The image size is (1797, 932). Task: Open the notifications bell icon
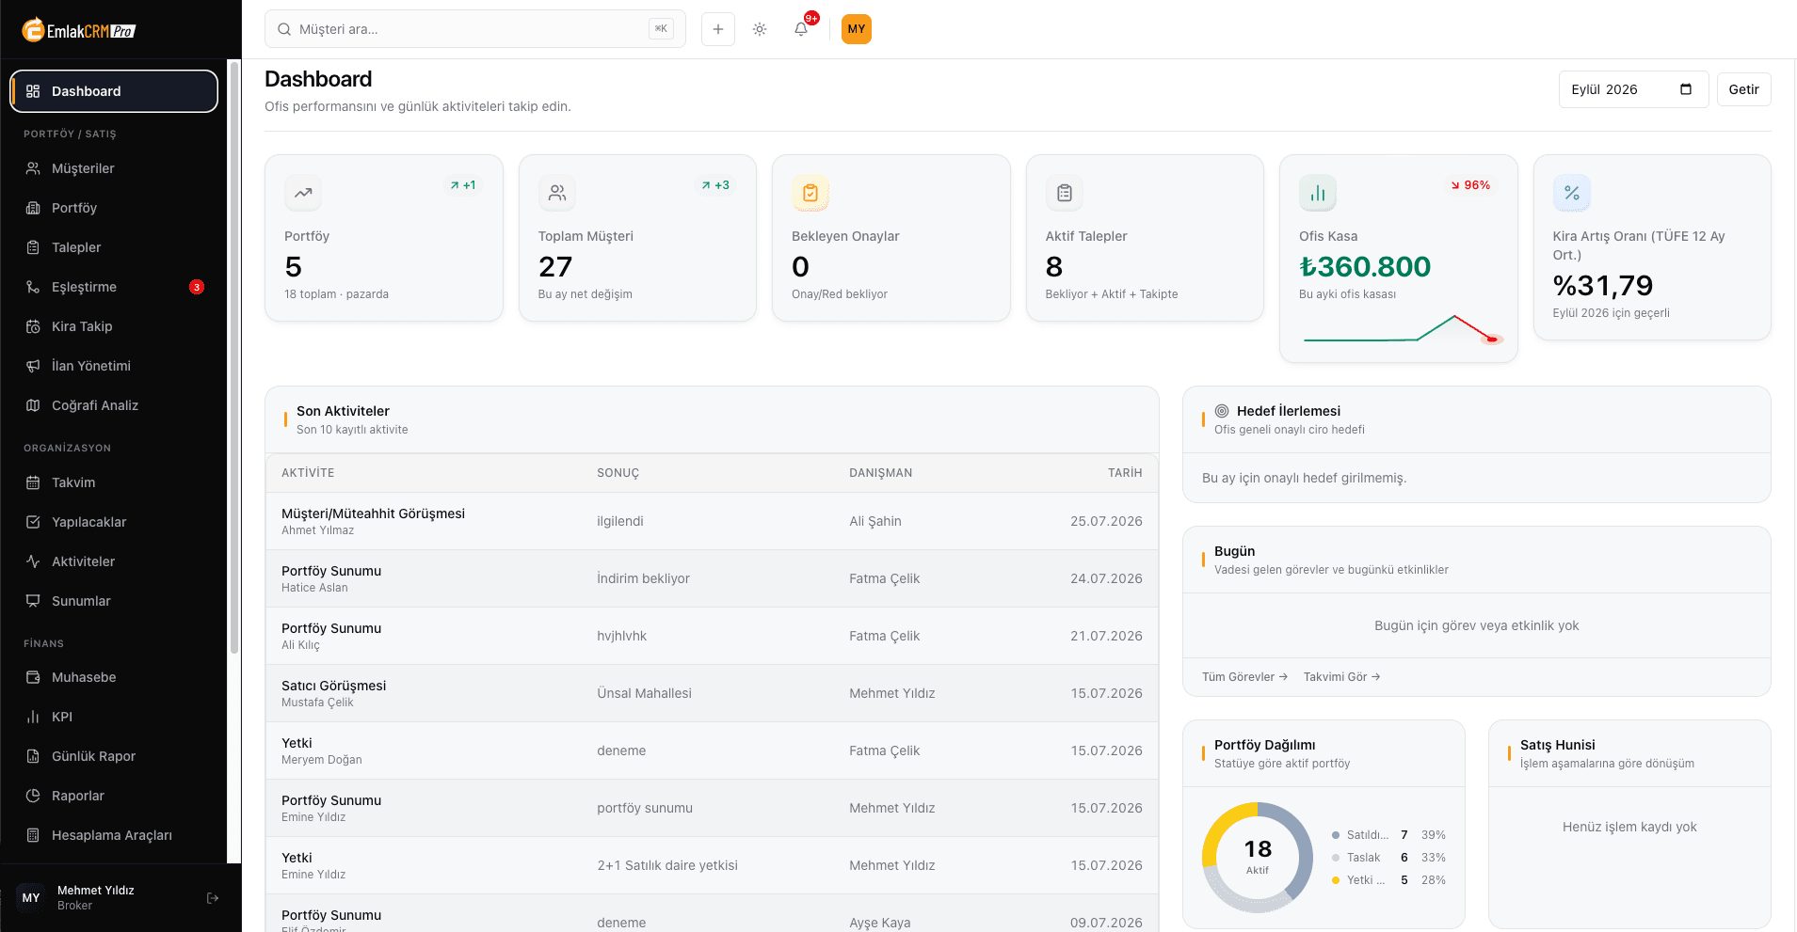[x=801, y=29]
